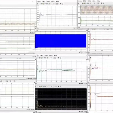The height and width of the screenshot is (113, 113).
Task: Click scale axes icon in black-background scope
Action: click(55, 86)
